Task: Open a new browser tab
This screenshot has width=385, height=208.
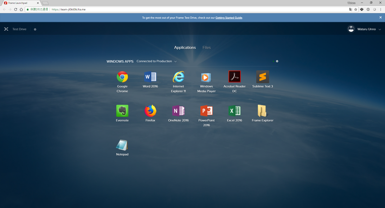Action: 45,3
